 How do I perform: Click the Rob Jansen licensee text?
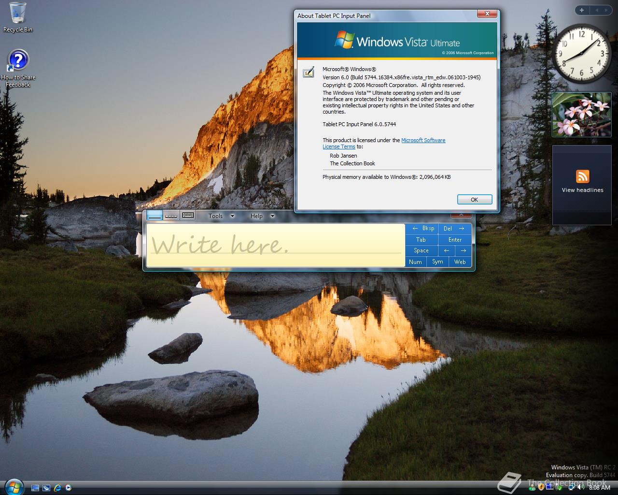click(x=343, y=156)
